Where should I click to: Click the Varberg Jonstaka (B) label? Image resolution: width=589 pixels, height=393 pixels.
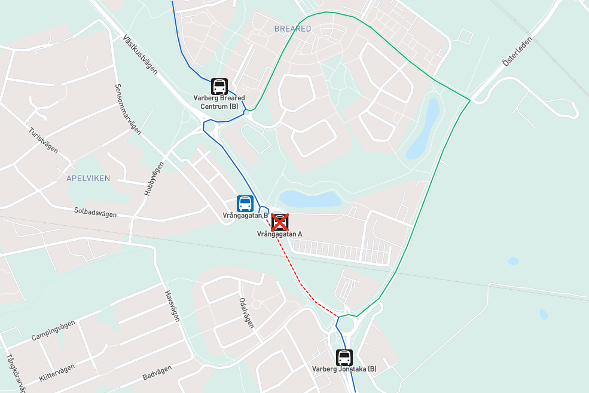click(x=344, y=369)
